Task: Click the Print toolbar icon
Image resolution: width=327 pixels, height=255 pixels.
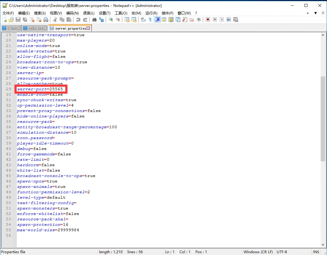Action: tap(46, 20)
